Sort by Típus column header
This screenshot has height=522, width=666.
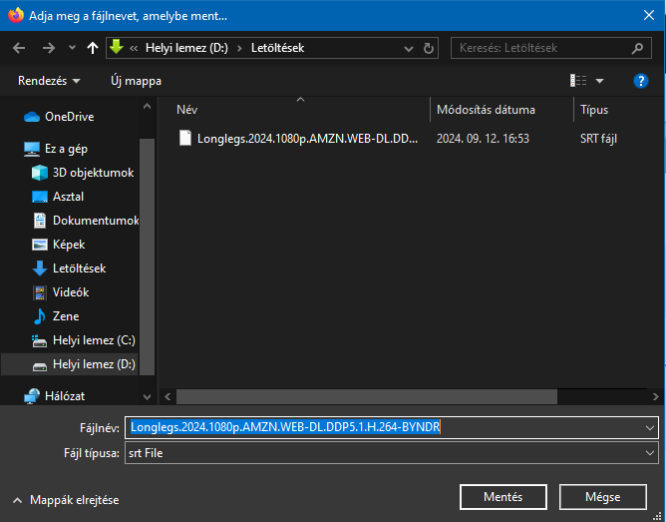click(594, 110)
